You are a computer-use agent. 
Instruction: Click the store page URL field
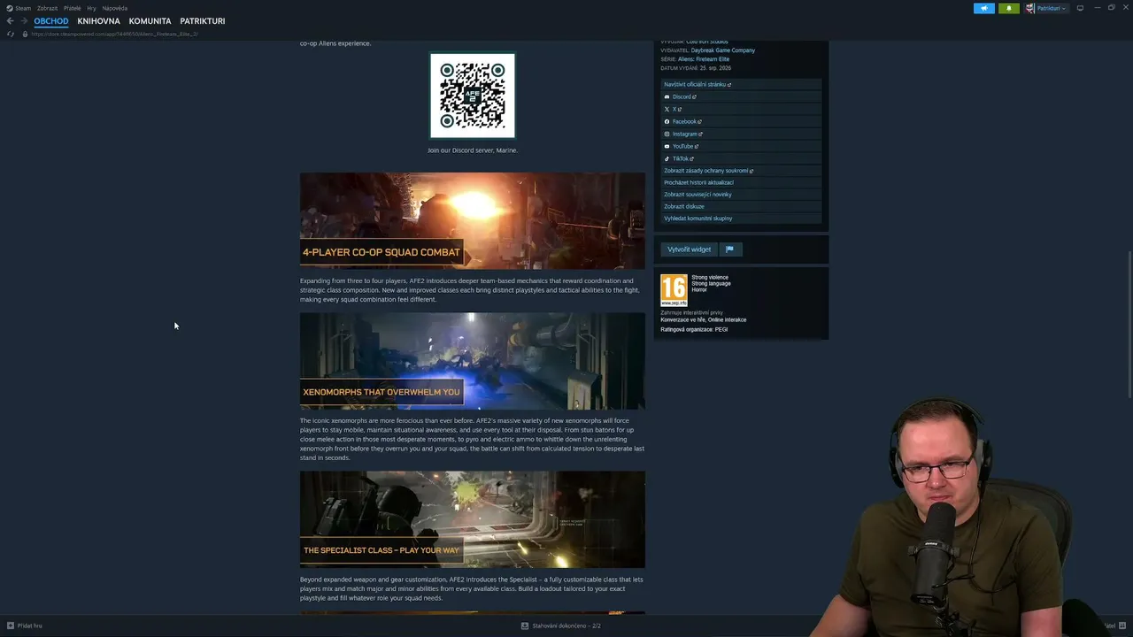tap(114, 34)
